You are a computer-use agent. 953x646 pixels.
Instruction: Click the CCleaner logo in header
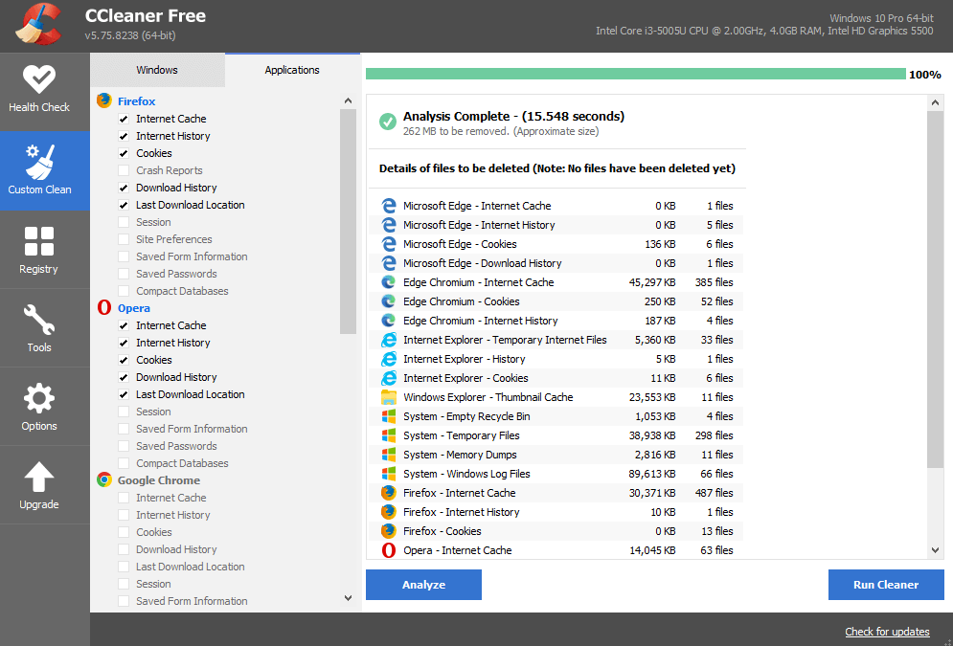37,26
